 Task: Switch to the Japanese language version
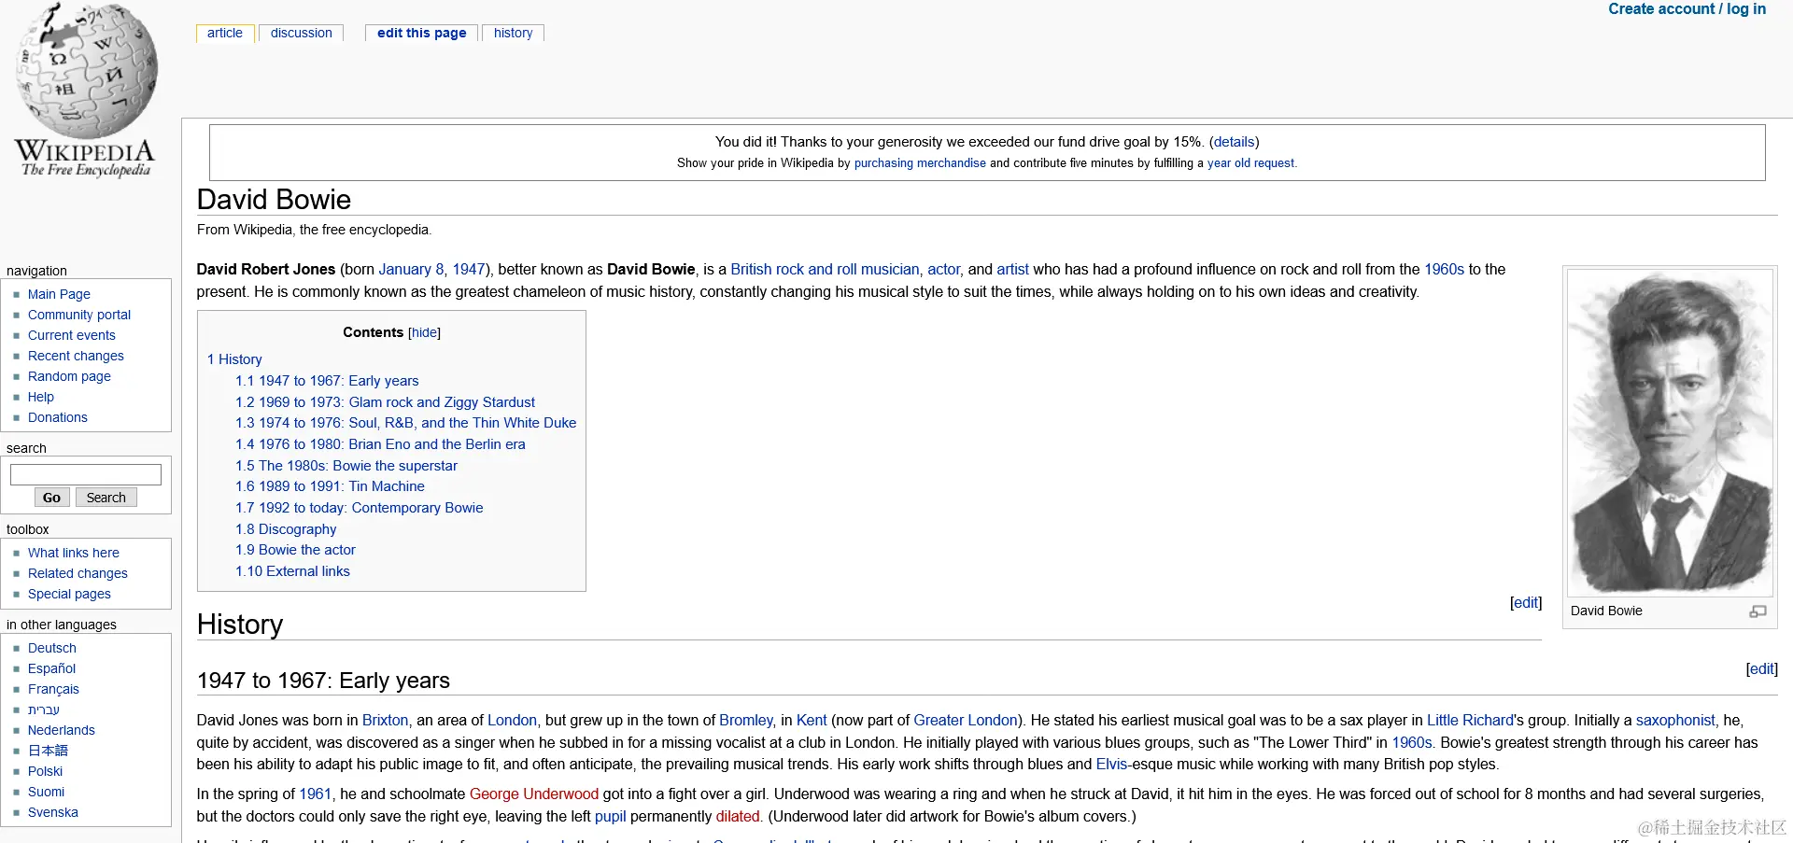pyautogui.click(x=48, y=751)
